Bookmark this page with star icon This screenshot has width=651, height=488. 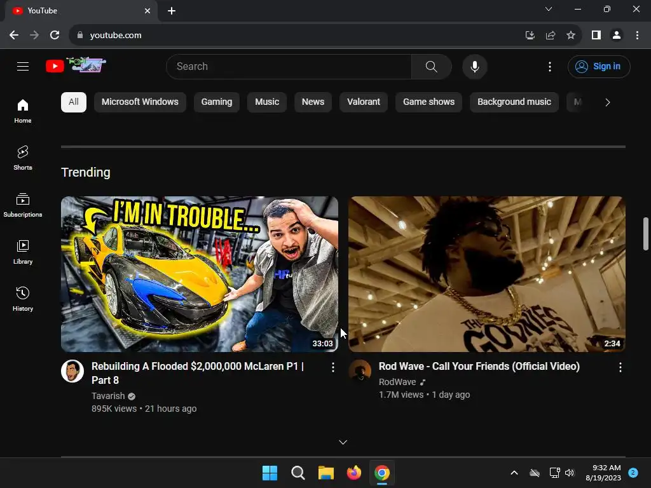pos(571,36)
